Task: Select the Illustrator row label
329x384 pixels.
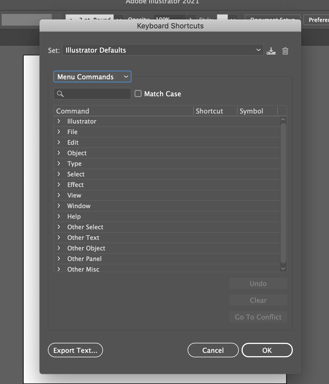Action: click(82, 121)
